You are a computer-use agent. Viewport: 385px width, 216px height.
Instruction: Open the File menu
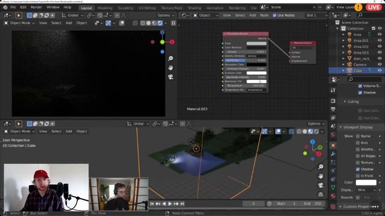click(13, 7)
